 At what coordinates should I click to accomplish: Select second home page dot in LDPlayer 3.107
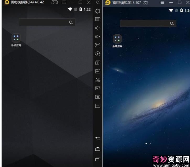point(150,143)
